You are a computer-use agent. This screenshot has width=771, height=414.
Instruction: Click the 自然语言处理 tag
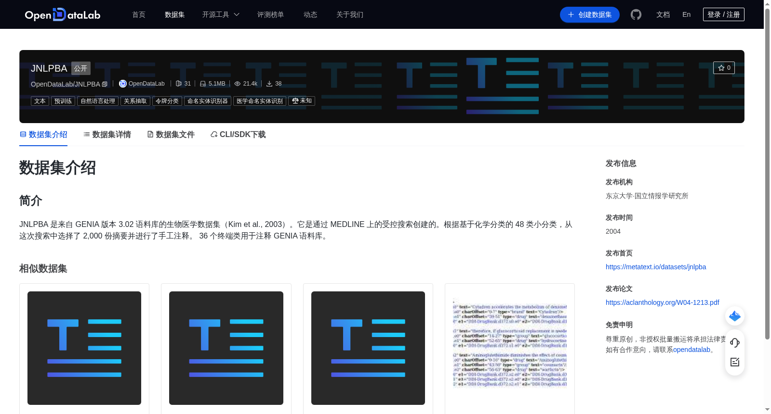click(x=98, y=101)
